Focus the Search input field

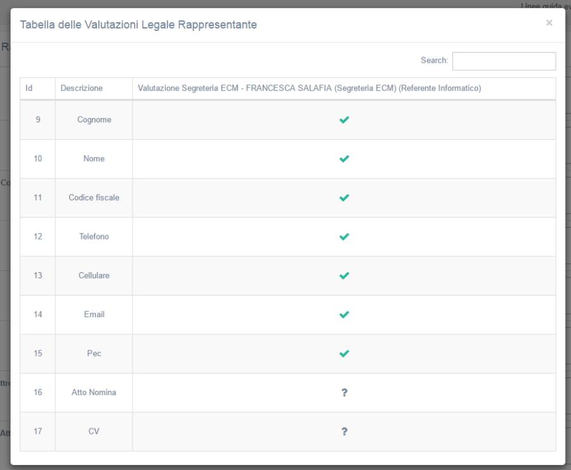(x=504, y=61)
